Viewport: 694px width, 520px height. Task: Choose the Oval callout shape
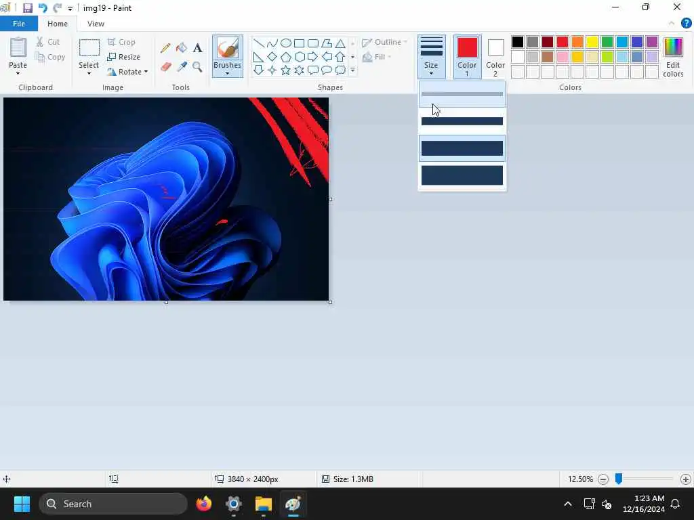click(327, 70)
